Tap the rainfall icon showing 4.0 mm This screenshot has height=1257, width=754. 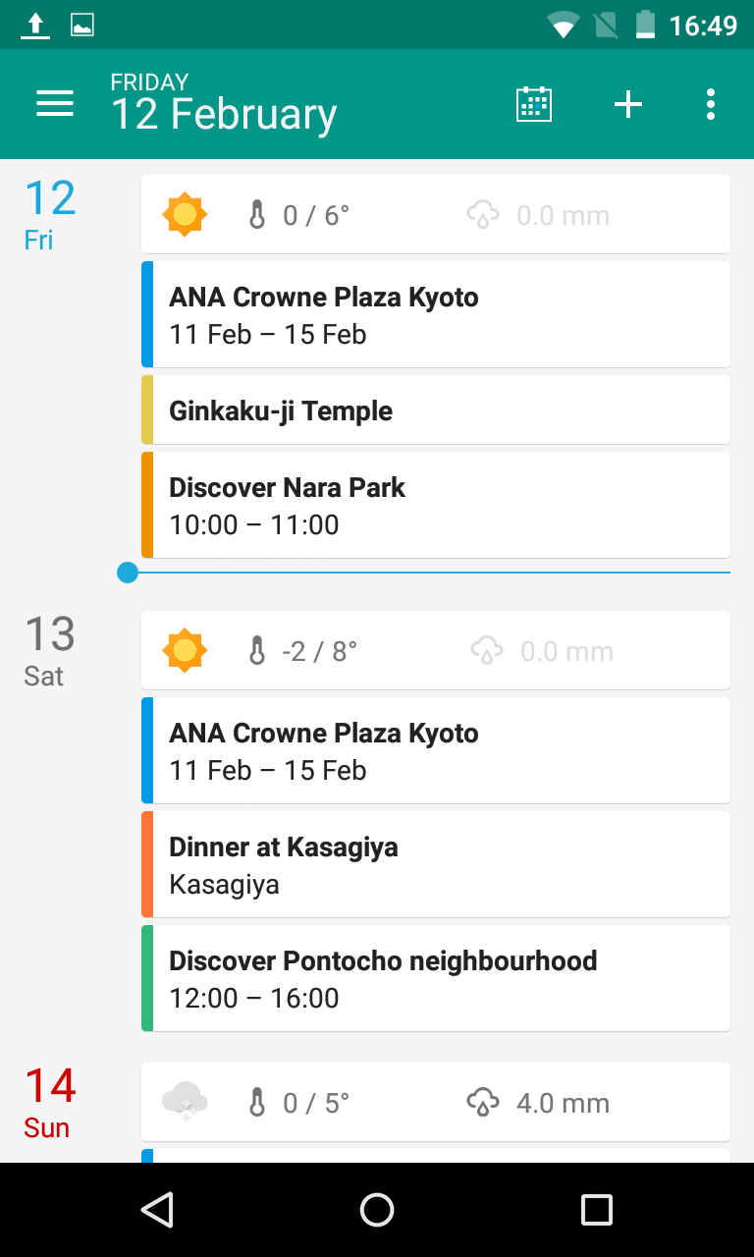(x=483, y=1103)
